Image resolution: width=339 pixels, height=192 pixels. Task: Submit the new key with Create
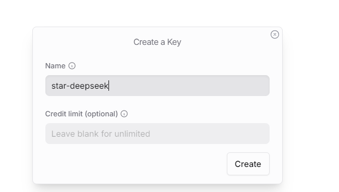(248, 164)
